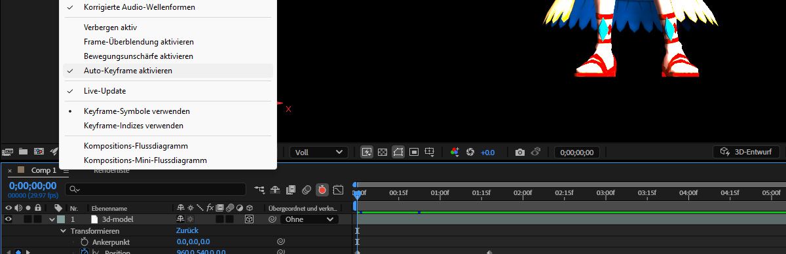Screen dimensions: 786x254
Task: Click shy switch on 3d-model layer
Action: (180, 220)
